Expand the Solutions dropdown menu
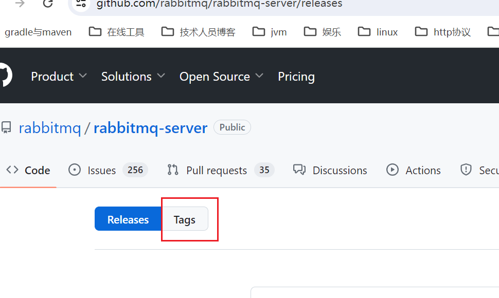Image resolution: width=499 pixels, height=298 pixels. (x=133, y=76)
